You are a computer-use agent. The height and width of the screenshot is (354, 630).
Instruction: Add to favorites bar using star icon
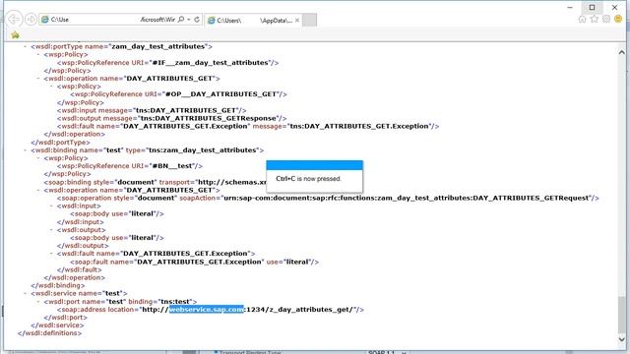[x=16, y=35]
